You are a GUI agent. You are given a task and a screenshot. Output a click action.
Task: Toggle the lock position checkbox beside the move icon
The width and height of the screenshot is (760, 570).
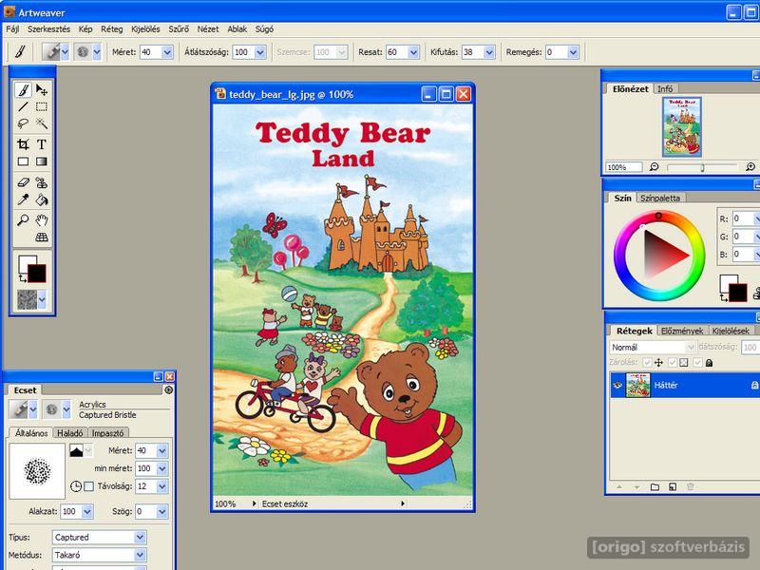click(647, 363)
